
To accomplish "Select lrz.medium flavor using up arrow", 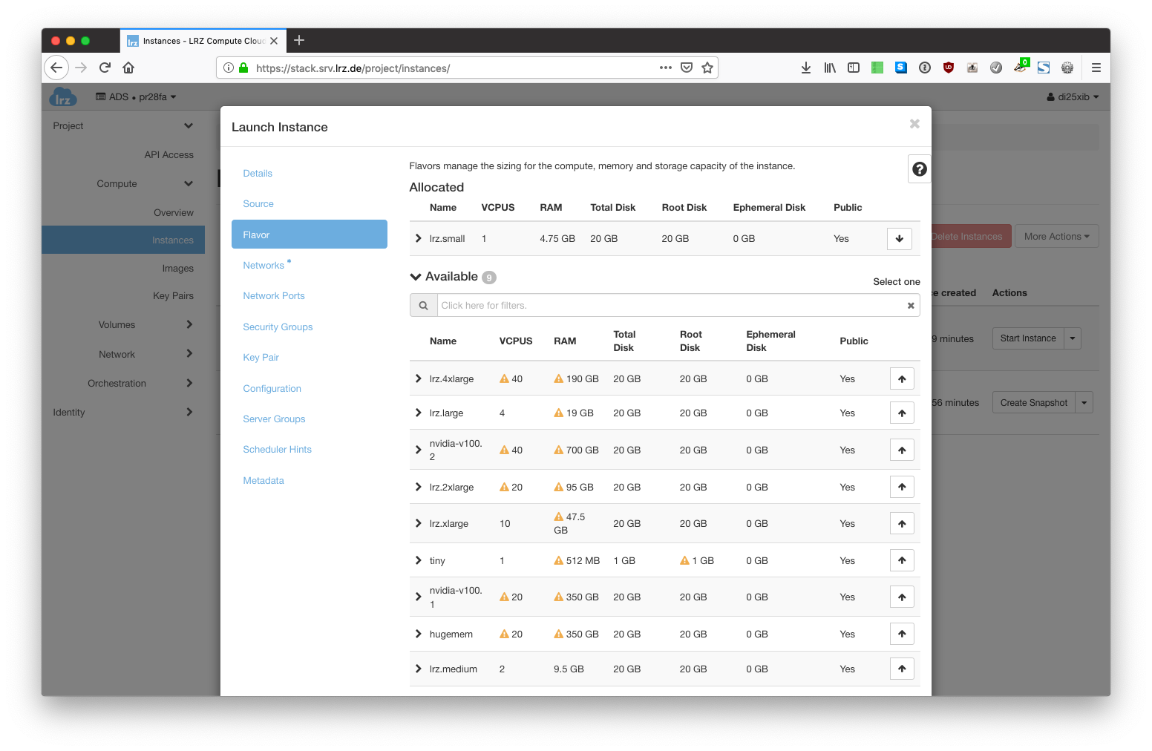I will (x=902, y=669).
